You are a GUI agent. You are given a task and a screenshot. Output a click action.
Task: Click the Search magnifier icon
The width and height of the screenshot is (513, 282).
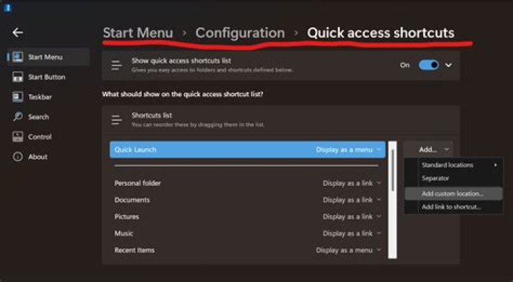18,117
